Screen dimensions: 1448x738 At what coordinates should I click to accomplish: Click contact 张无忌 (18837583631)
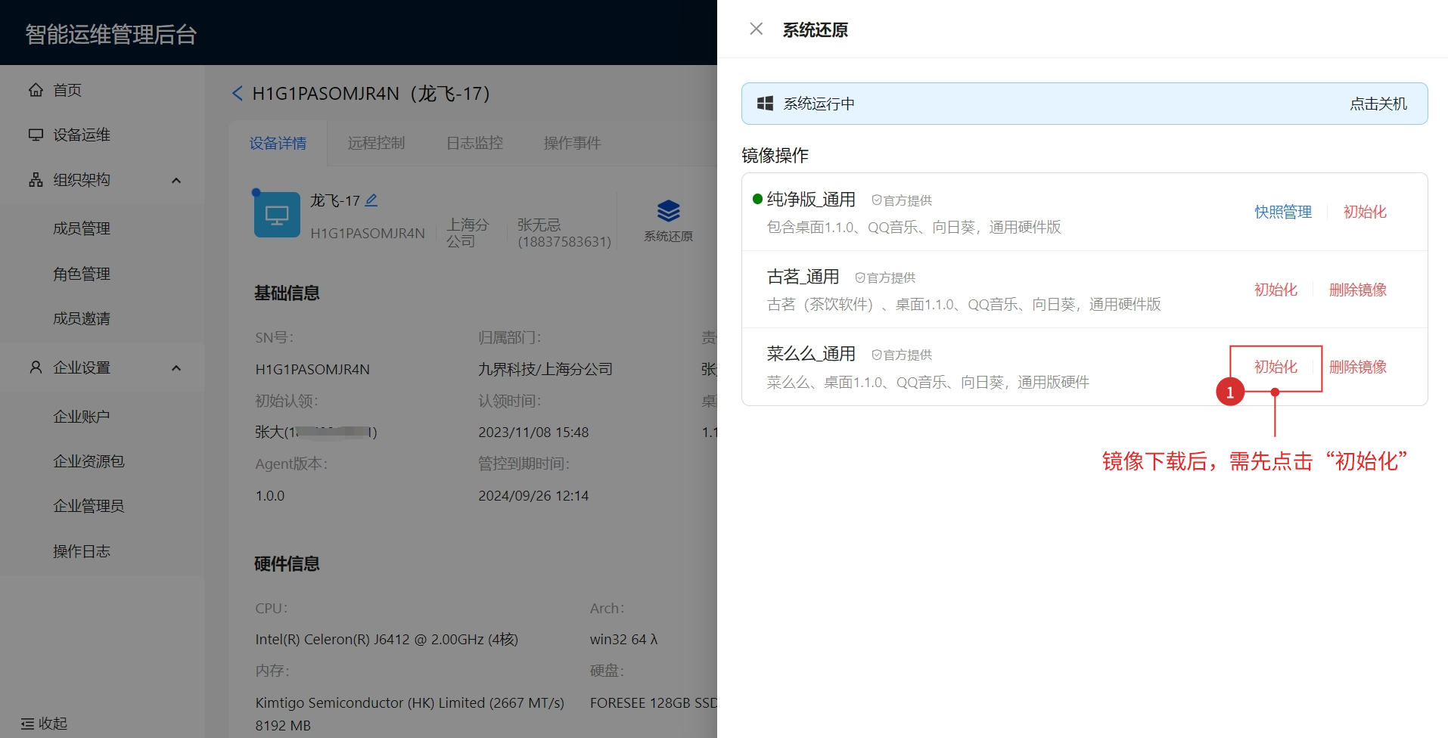[x=564, y=233]
